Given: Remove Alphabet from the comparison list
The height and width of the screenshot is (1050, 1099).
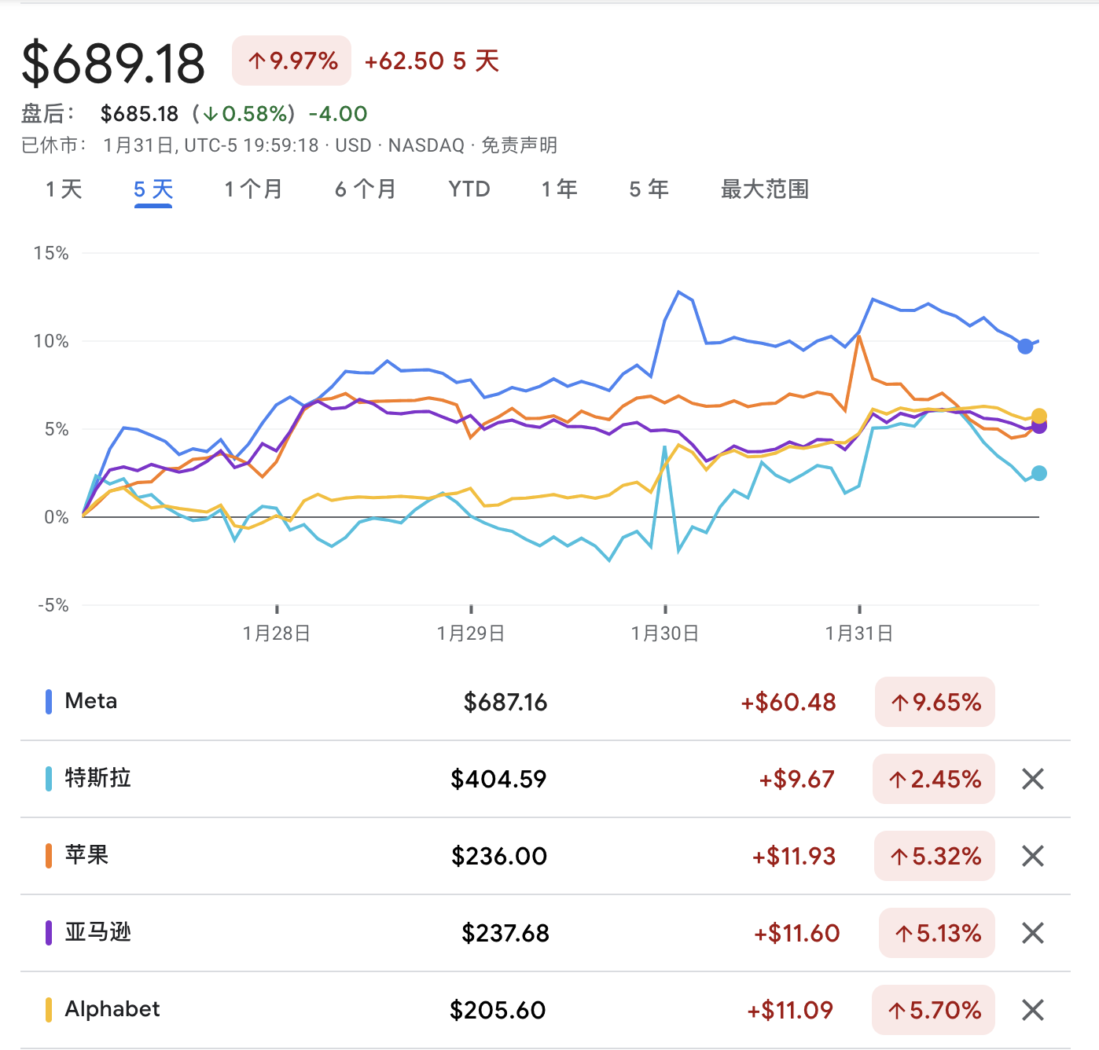Looking at the screenshot, I should coord(1035,1009).
